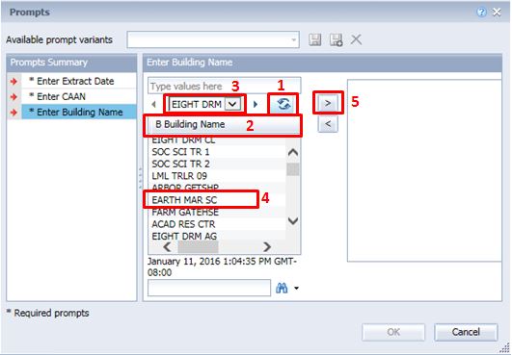Go to previous value range arrow

[154, 105]
